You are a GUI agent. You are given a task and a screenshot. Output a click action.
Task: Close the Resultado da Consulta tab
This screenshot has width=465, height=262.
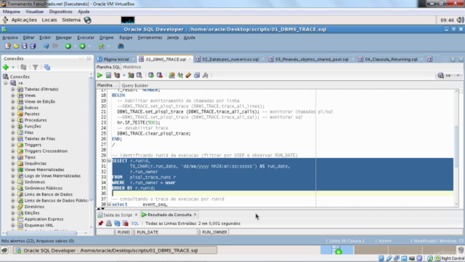(195, 215)
